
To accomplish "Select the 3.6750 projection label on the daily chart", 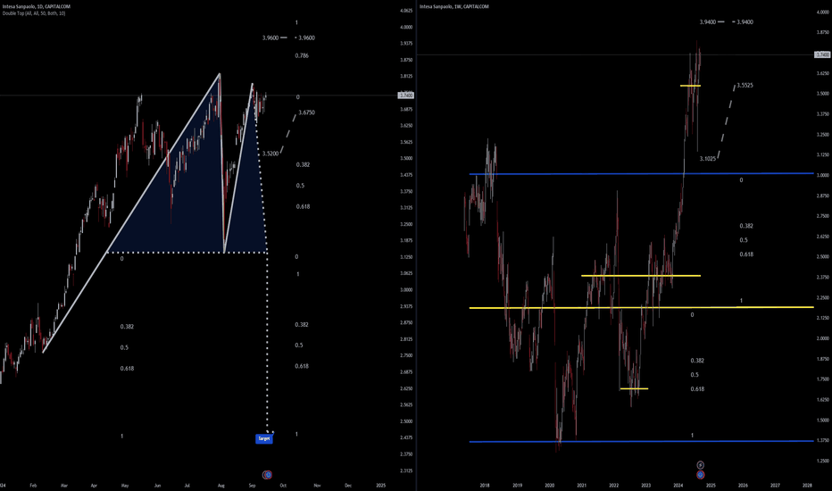I will tap(307, 112).
